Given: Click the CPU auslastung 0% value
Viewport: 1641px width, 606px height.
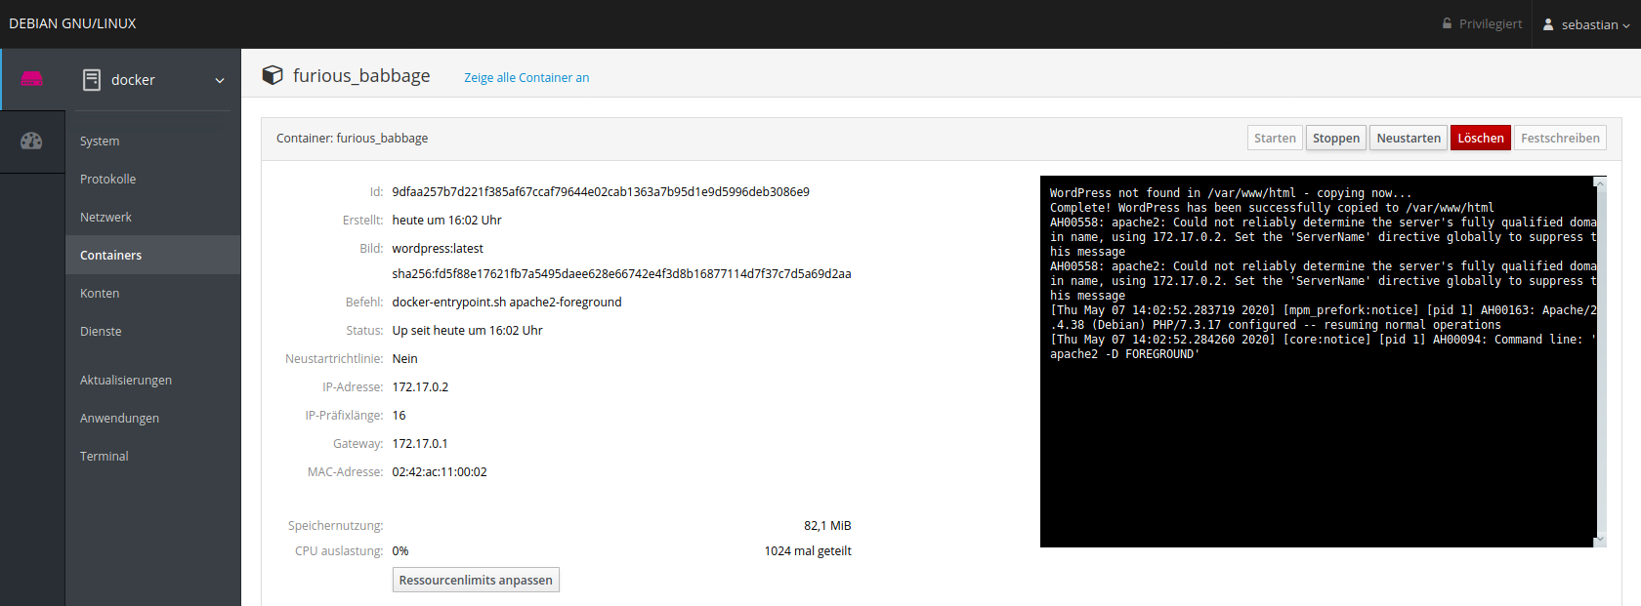Looking at the screenshot, I should point(400,550).
